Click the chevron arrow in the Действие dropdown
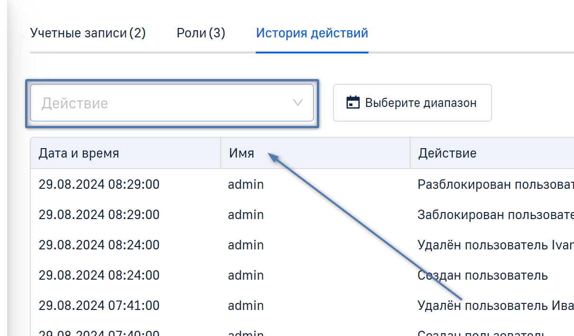The height and width of the screenshot is (336, 574). pyautogui.click(x=297, y=103)
